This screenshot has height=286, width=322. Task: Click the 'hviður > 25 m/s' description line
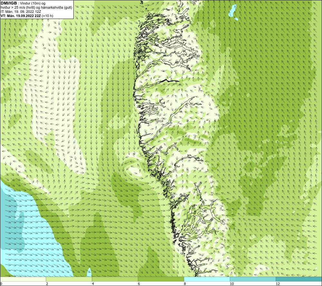(36, 8)
